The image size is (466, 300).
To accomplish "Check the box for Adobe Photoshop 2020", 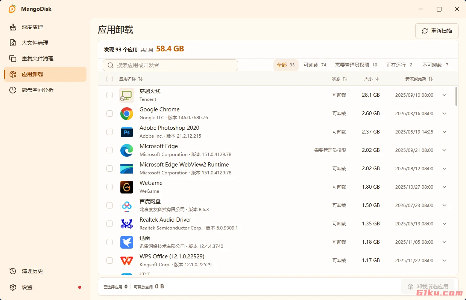I will [x=109, y=132].
